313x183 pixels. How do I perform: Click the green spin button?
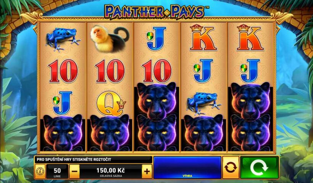[259, 167]
